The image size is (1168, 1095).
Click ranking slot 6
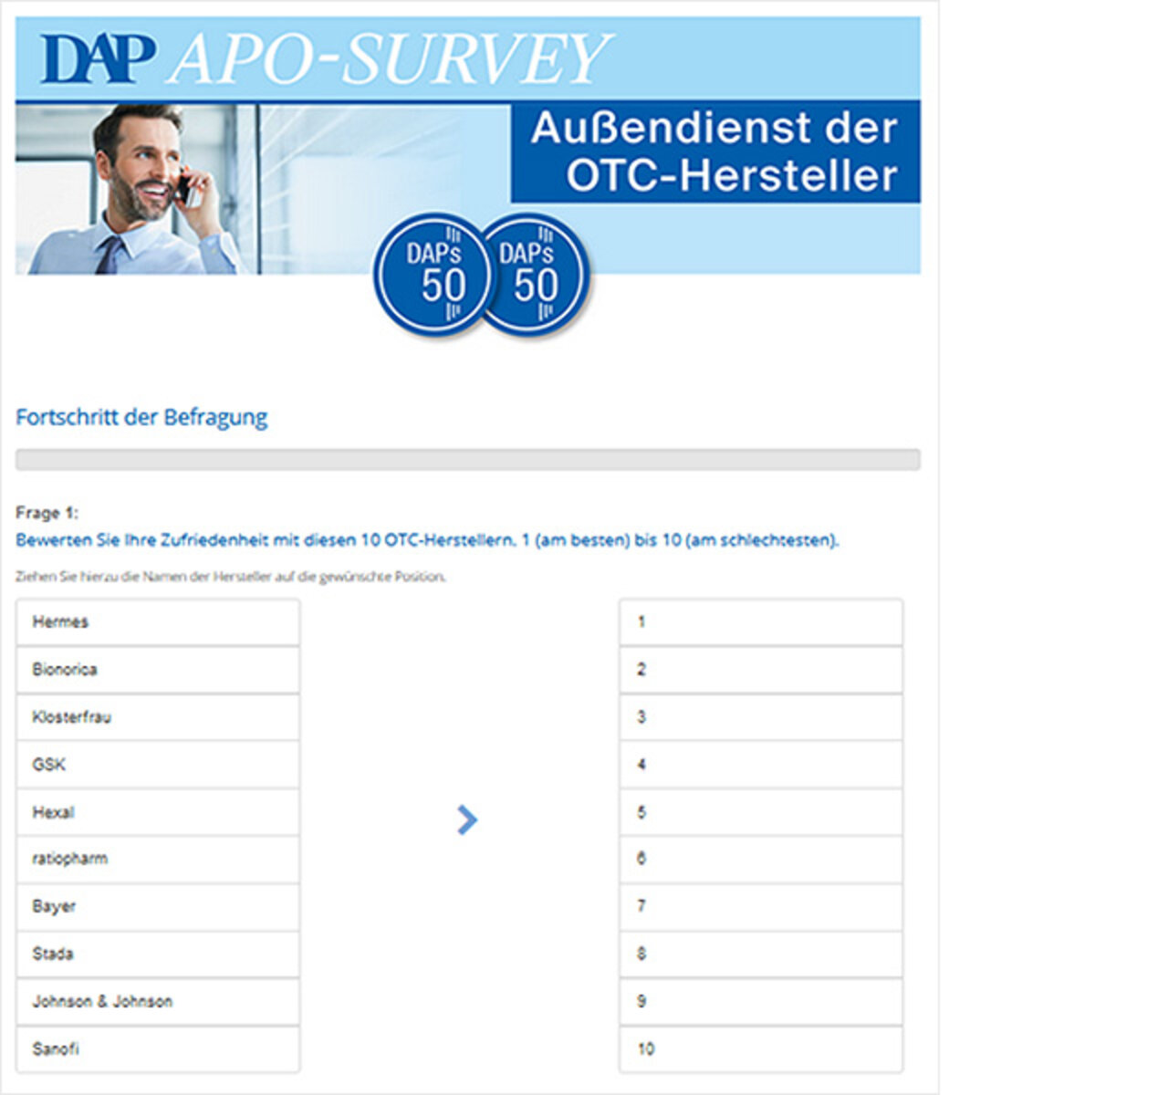(x=761, y=860)
